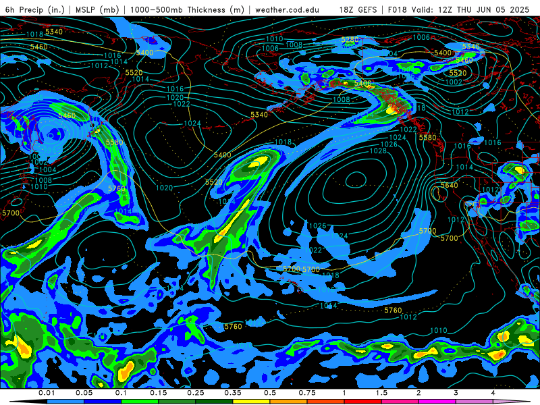Click the light purple 3 inch legend segment

coord(475,402)
